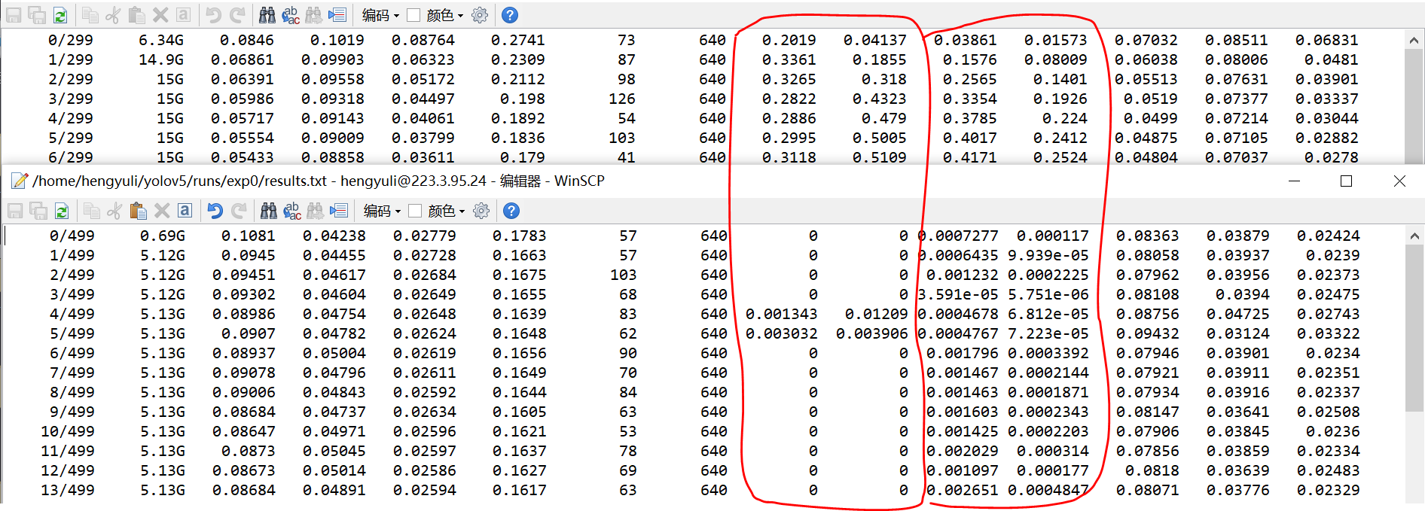The width and height of the screenshot is (1425, 511).
Task: Click value 0.09432 in results.txt editor
Action: [x=1148, y=333]
